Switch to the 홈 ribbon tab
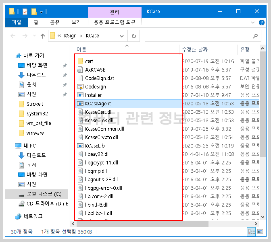Viewport: 271px width, 242px height. [x=36, y=22]
